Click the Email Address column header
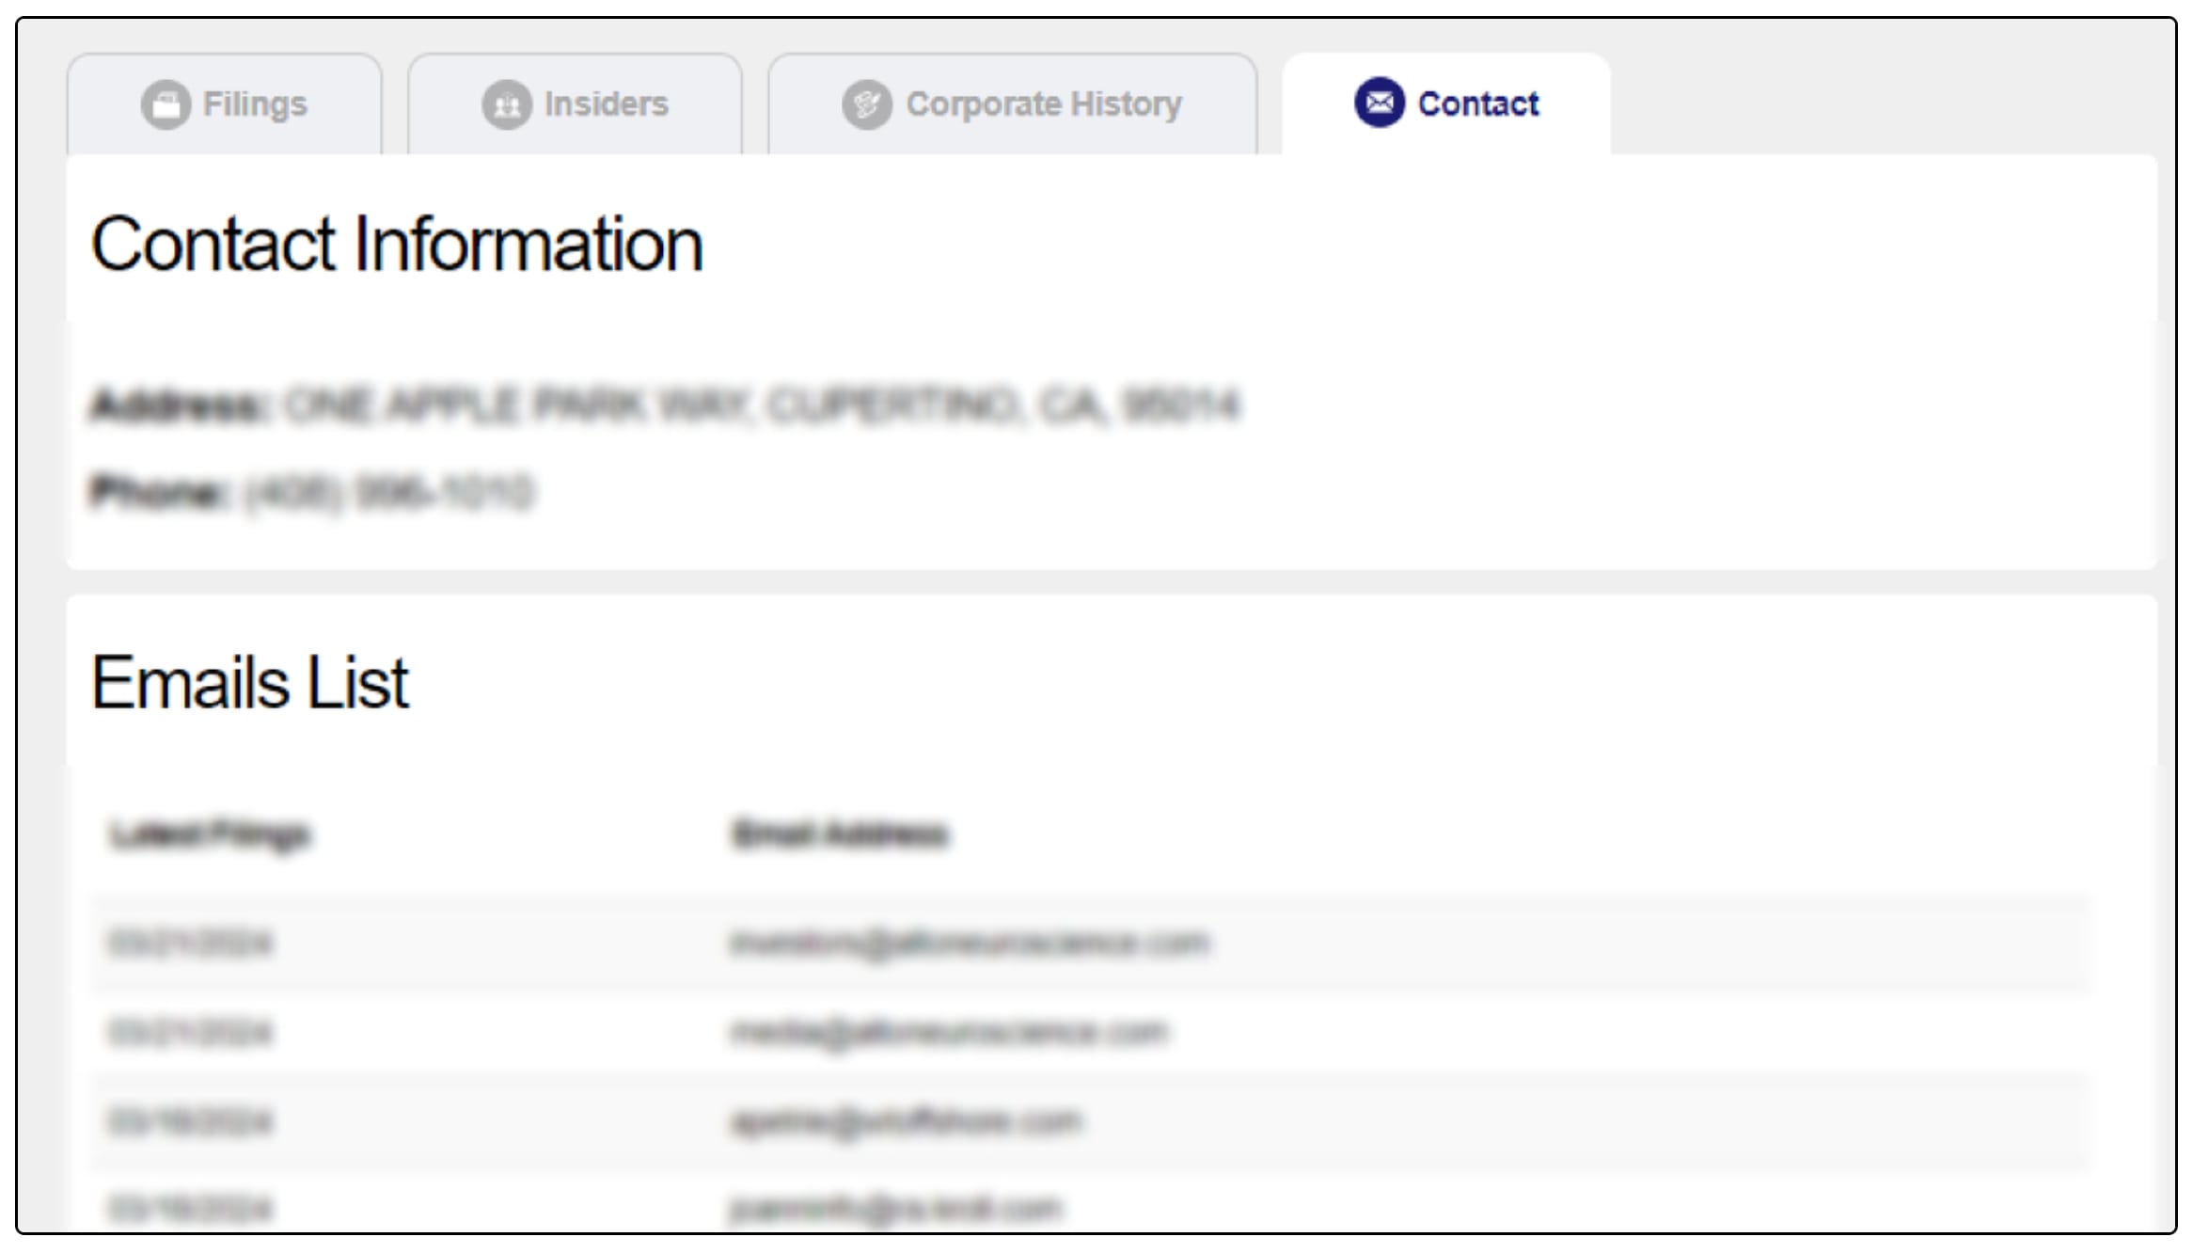2193x1253 pixels. click(x=840, y=834)
